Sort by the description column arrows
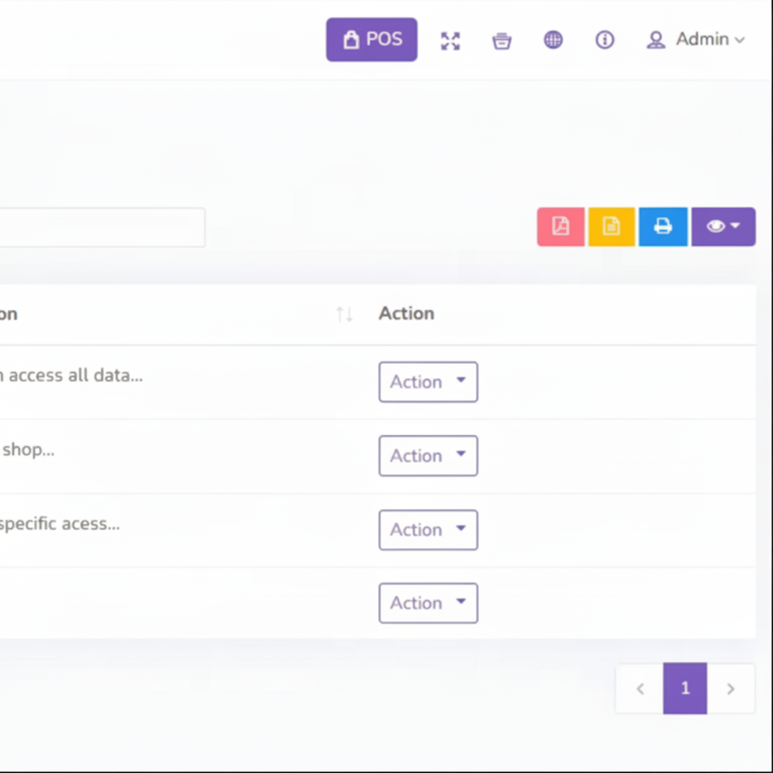 tap(344, 314)
